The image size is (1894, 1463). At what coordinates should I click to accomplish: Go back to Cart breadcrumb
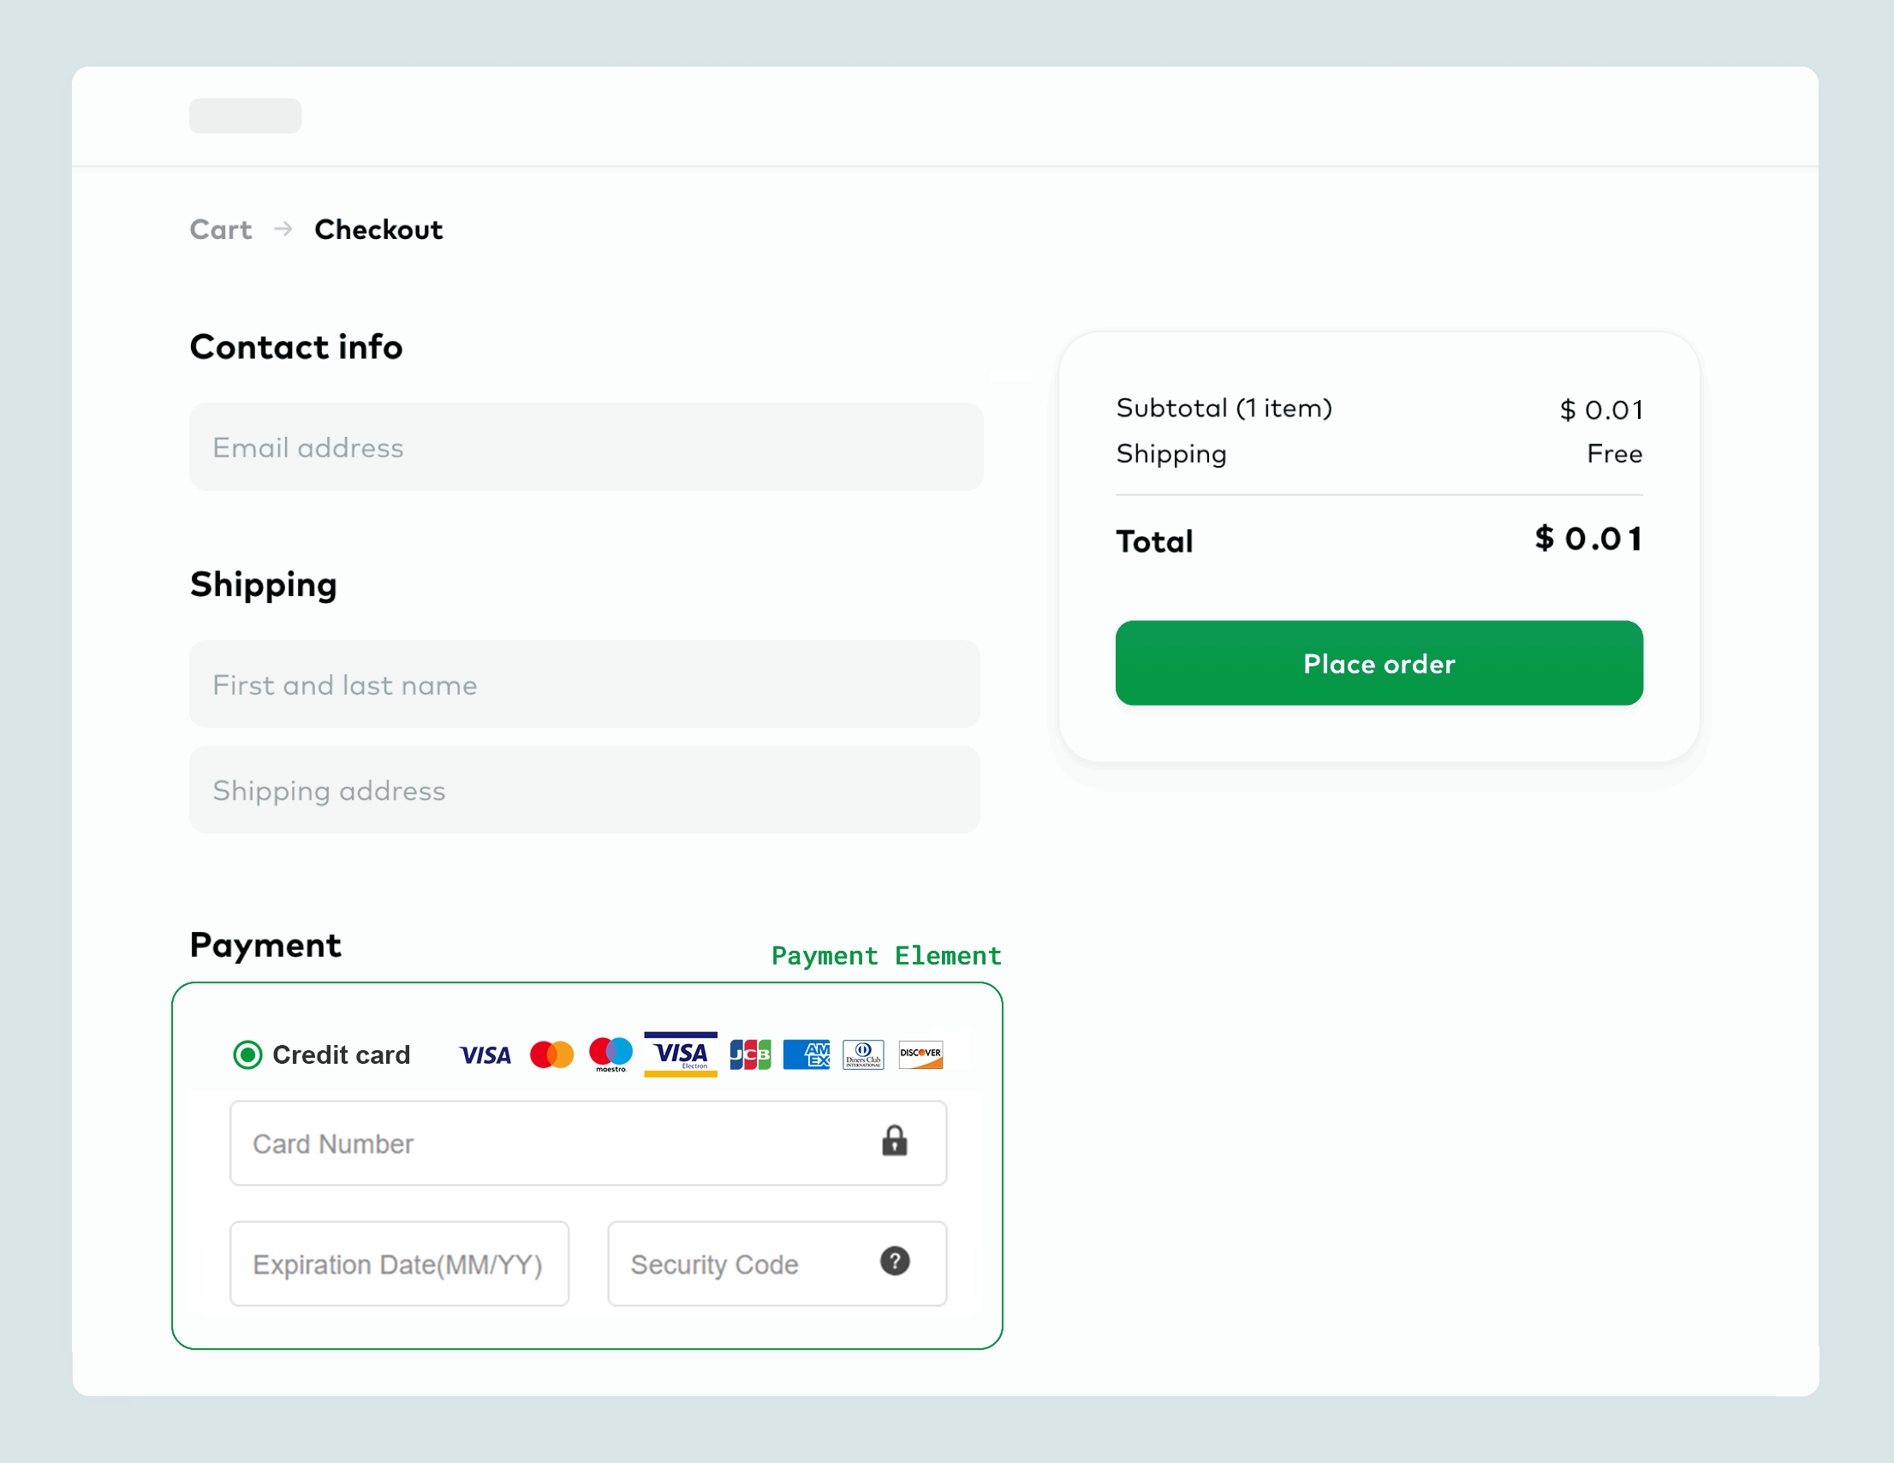220,230
